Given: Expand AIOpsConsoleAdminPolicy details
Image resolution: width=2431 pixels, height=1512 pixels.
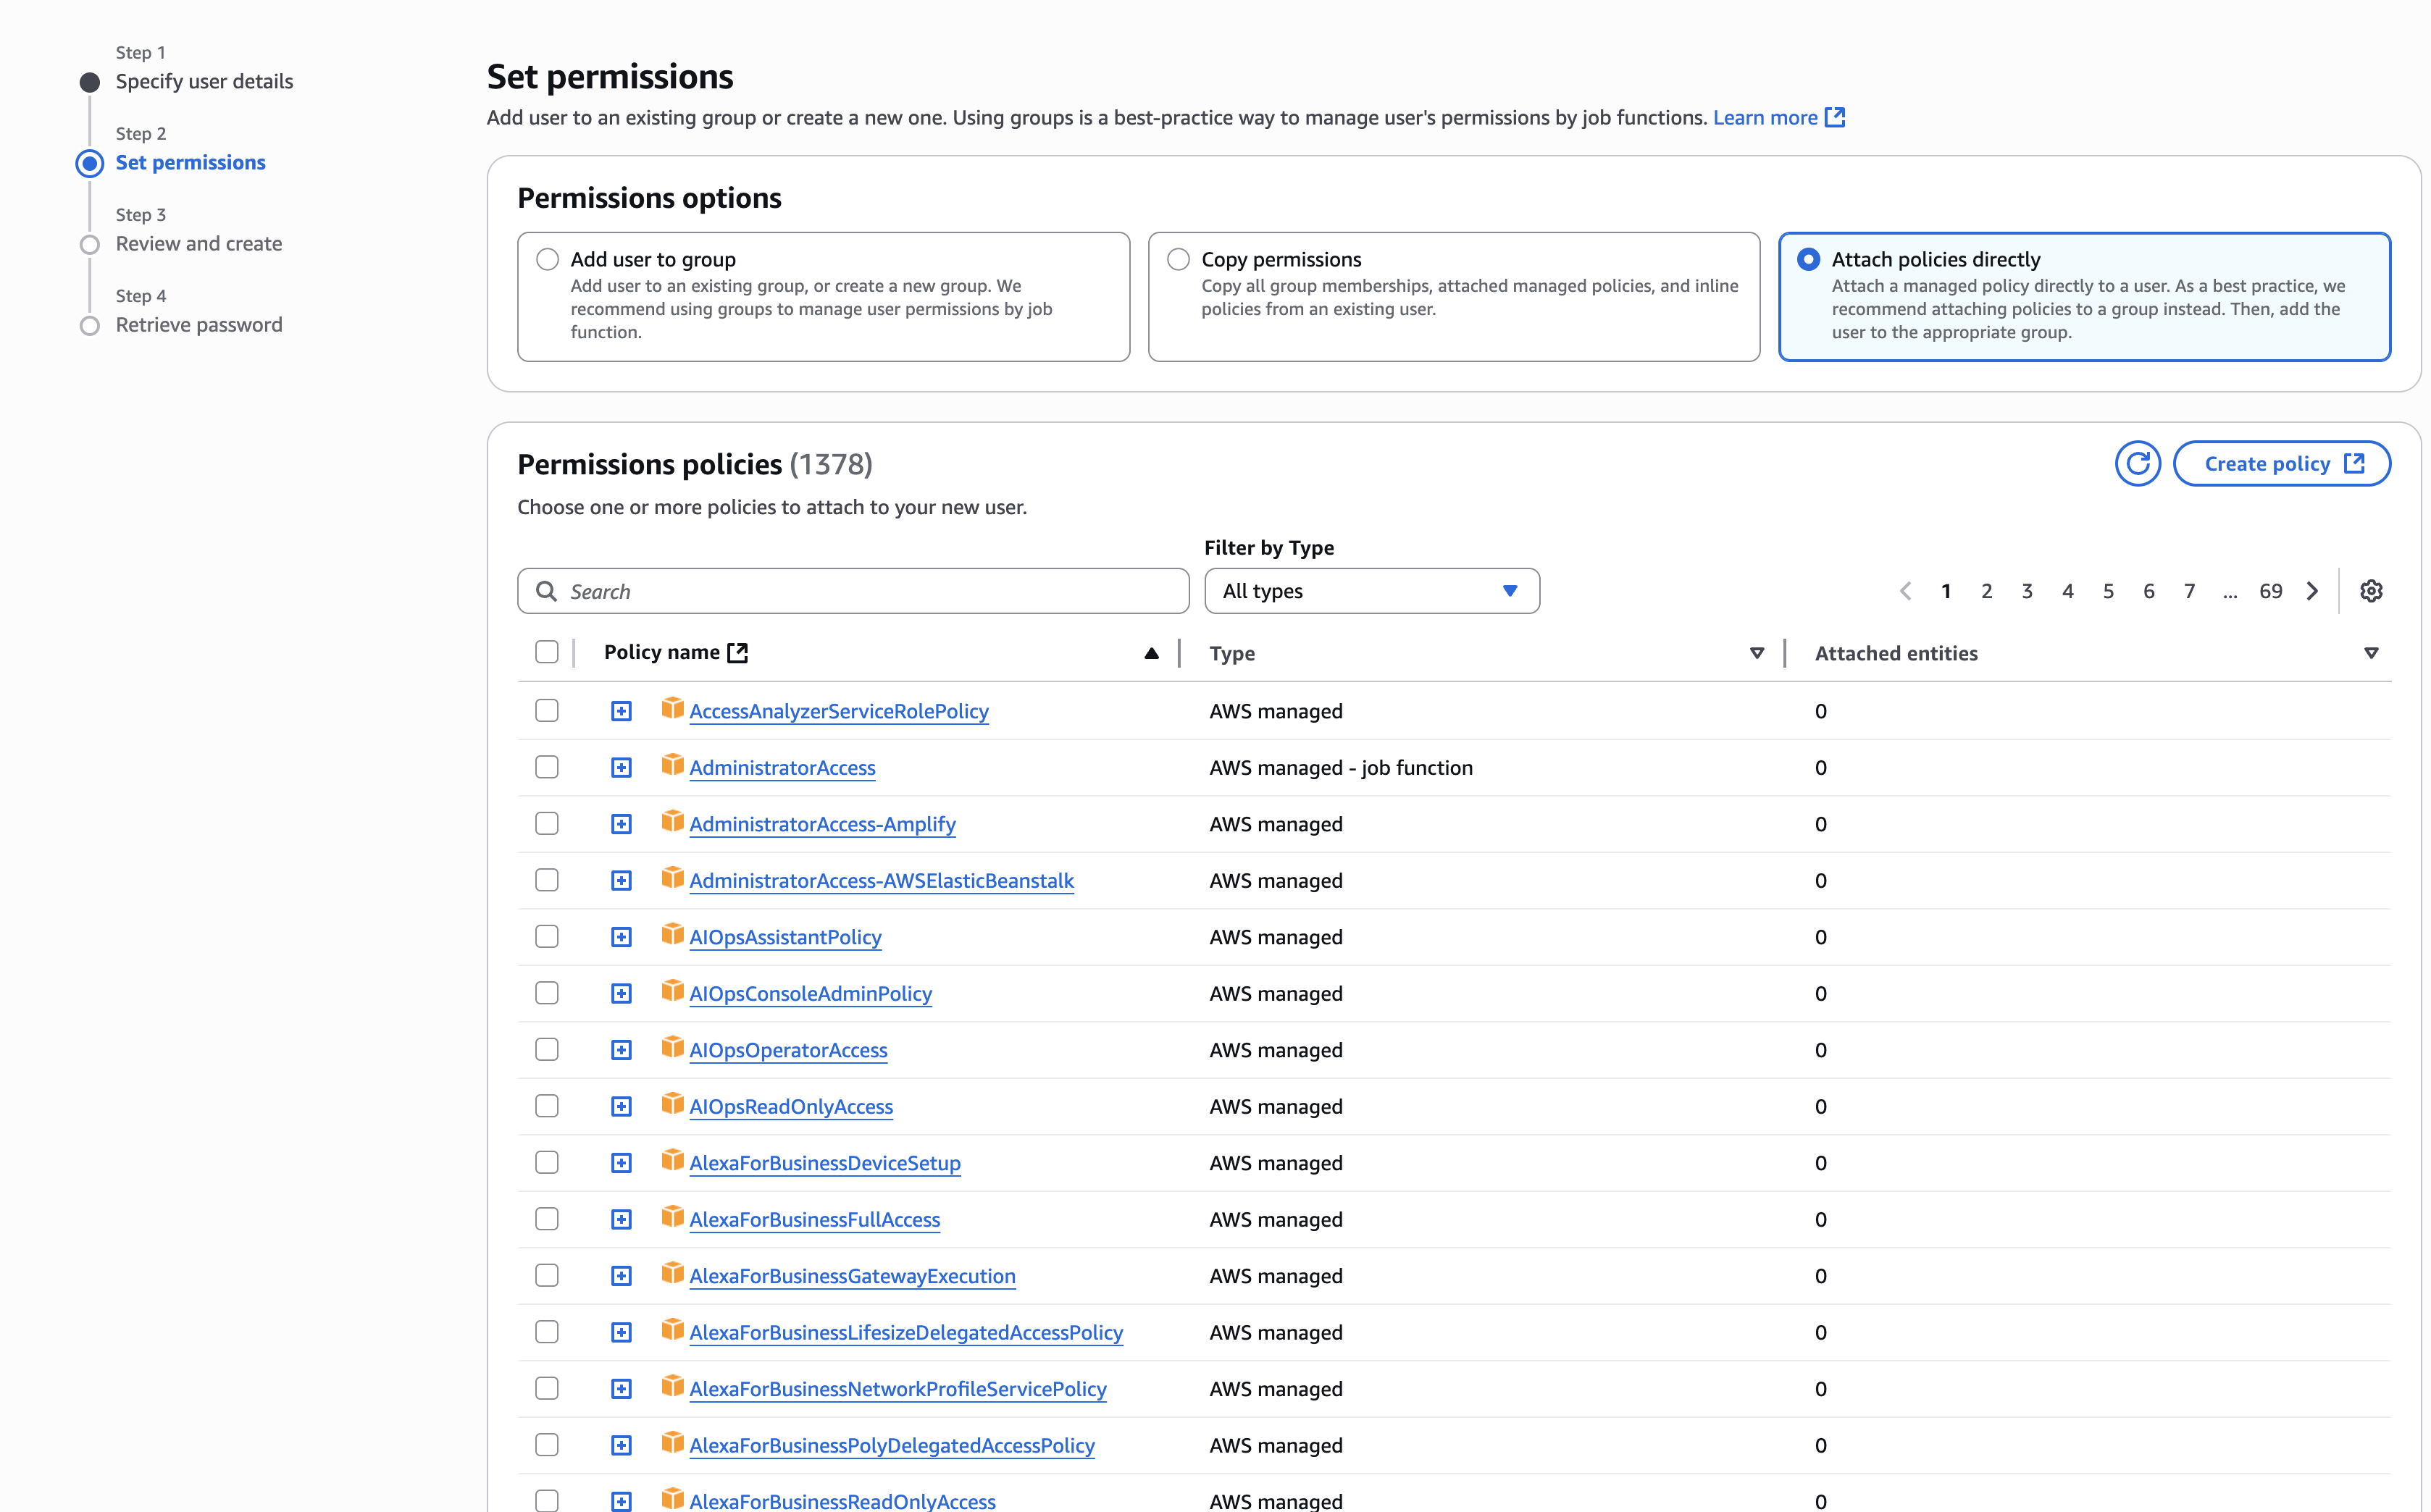Looking at the screenshot, I should click(x=621, y=994).
